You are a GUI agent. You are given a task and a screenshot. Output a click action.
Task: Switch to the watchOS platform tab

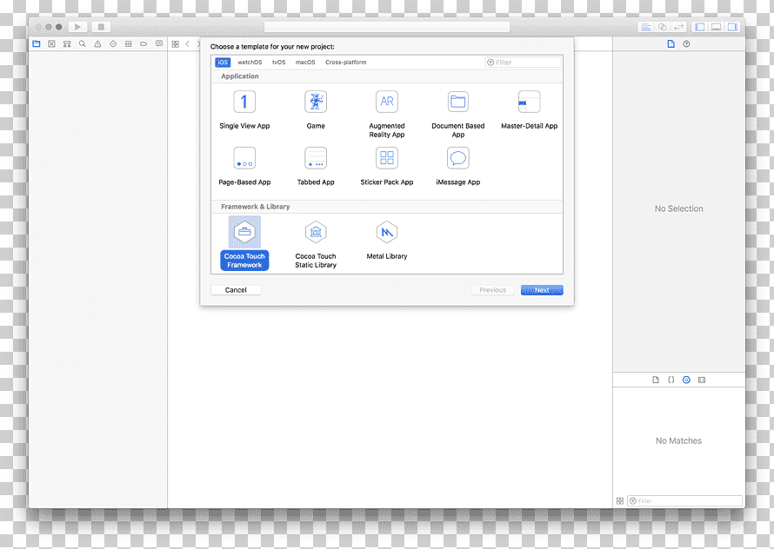[250, 63]
